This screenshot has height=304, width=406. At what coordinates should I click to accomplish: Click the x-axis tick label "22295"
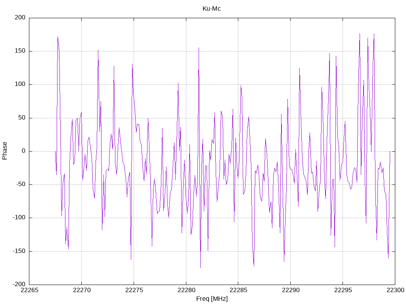[343, 290]
